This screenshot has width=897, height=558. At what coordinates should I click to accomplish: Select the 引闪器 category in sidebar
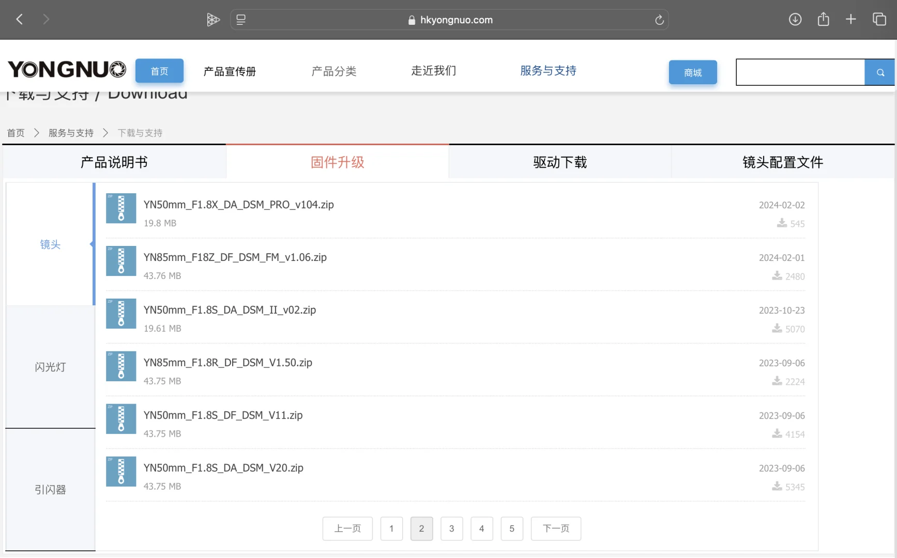tap(50, 489)
